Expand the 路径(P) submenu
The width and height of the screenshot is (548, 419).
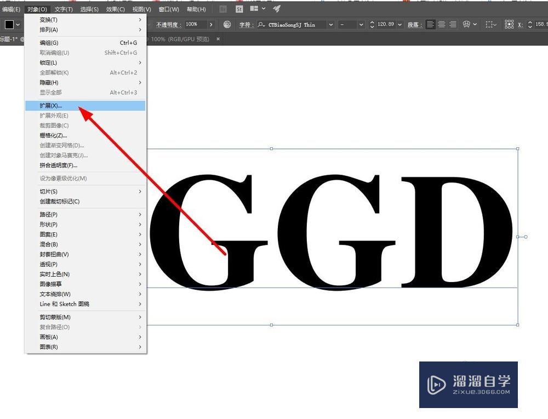coord(85,214)
